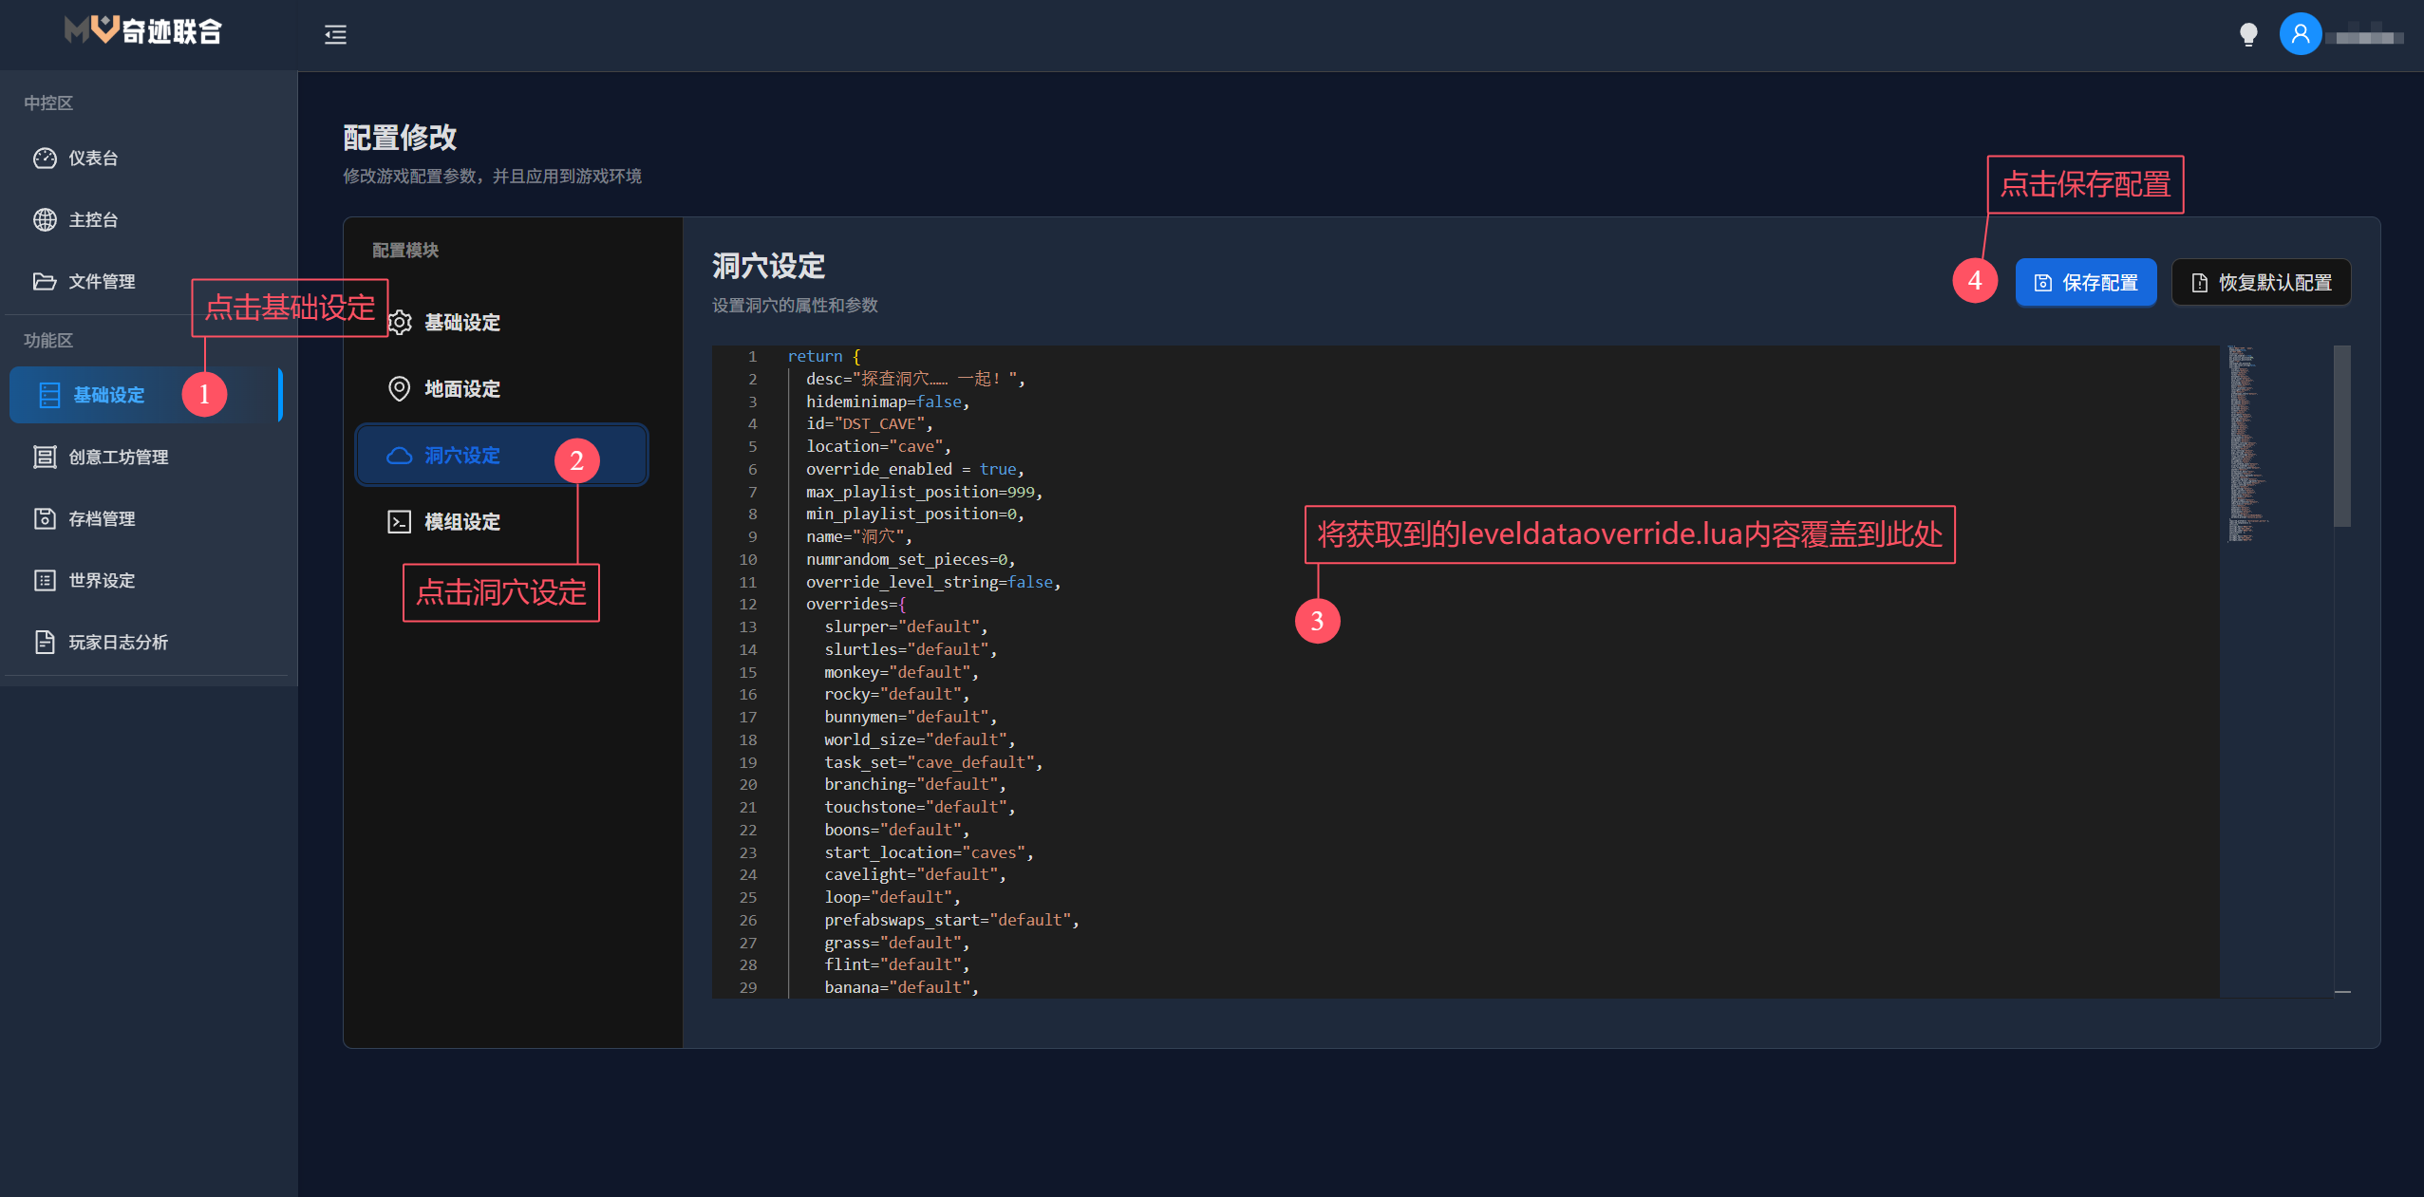
Task: Select the 洞穴设定 module tab
Action: pos(461,456)
